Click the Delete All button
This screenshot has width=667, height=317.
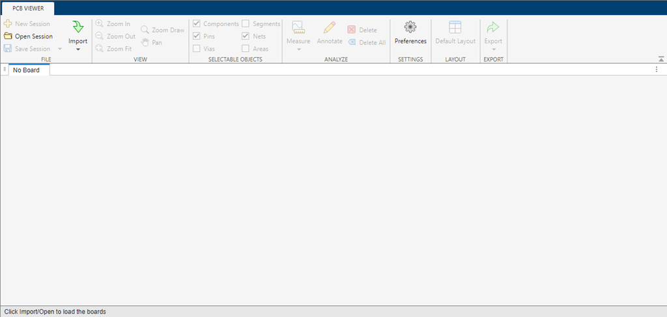(367, 42)
